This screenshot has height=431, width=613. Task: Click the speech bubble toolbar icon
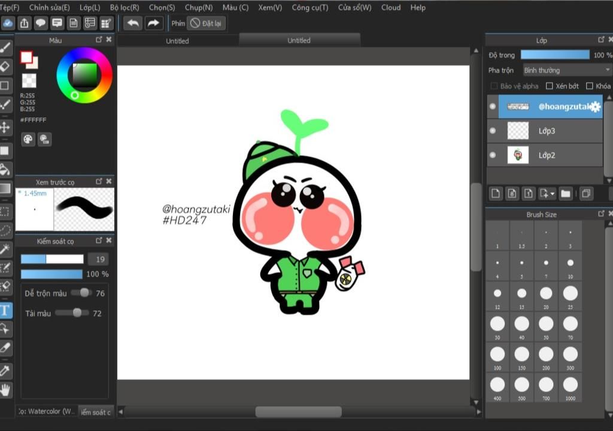[x=41, y=23]
